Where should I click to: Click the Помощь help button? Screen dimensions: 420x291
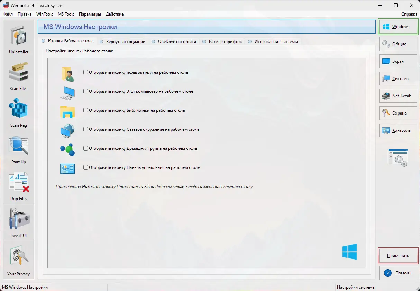[x=398, y=273]
